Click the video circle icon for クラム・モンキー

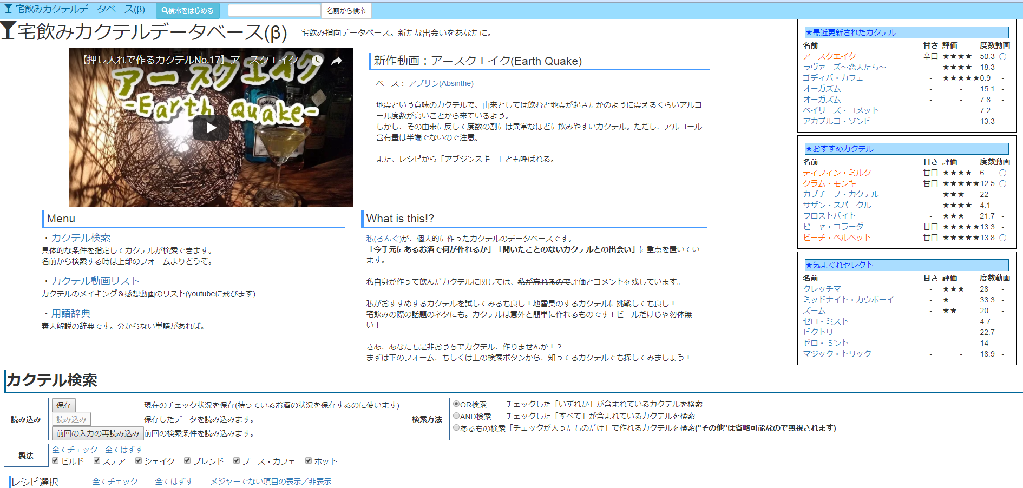coord(1002,183)
